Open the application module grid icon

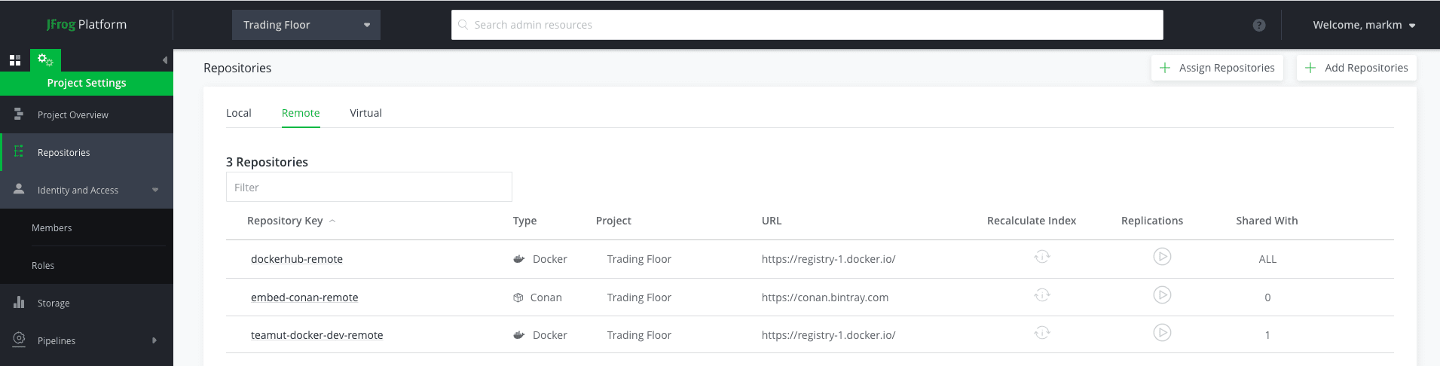click(x=15, y=60)
